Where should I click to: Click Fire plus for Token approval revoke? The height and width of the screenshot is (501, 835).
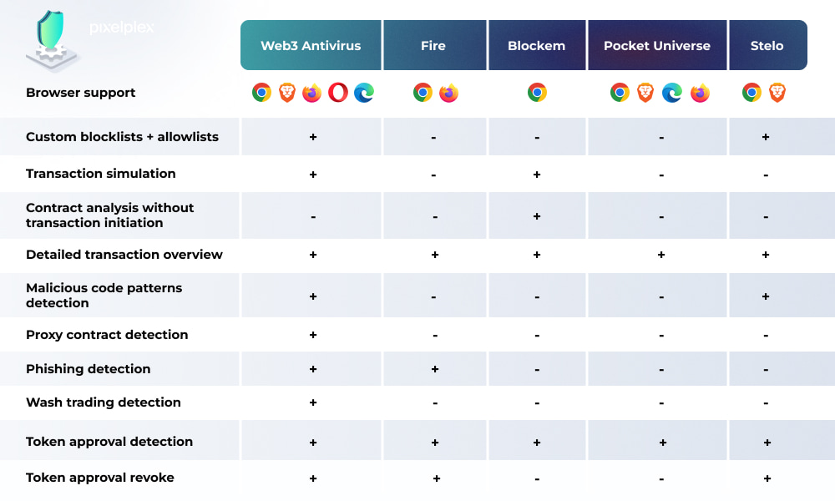pyautogui.click(x=437, y=478)
